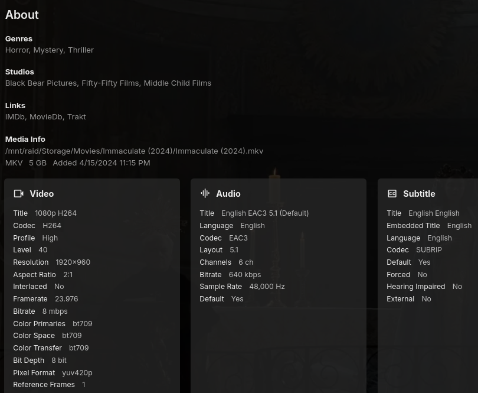This screenshot has width=478, height=393.
Task: Open Fifty-Fifty Films studio link
Action: click(110, 83)
